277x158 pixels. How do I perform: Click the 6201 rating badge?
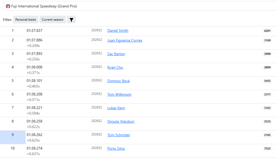click(x=267, y=31)
